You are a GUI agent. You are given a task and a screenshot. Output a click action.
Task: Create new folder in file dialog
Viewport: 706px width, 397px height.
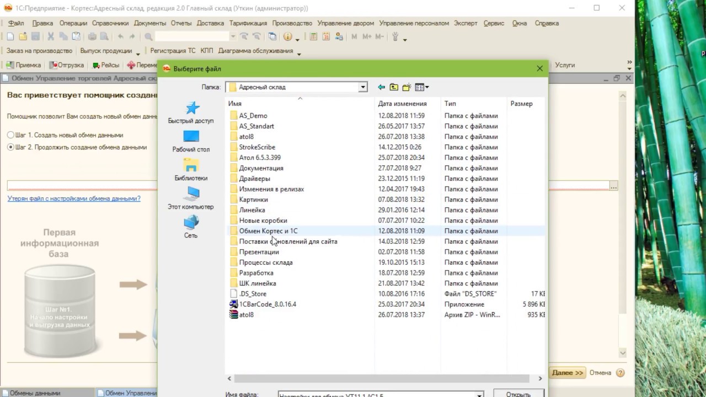coord(407,87)
